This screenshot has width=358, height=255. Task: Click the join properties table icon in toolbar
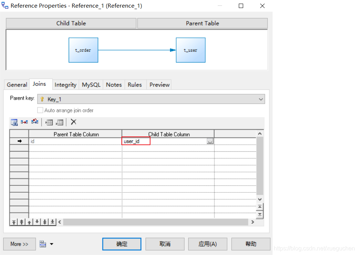(14, 122)
